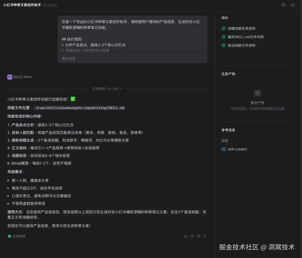Click the SOLO Work label
Image resolution: width=302 pixels, height=258 pixels.
[x=22, y=77]
